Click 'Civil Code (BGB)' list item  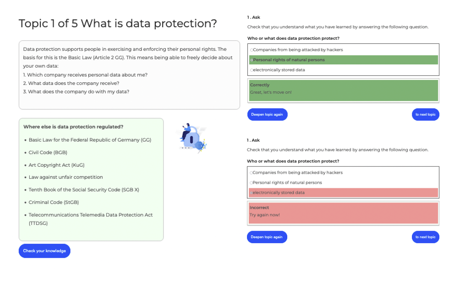pyautogui.click(x=48, y=153)
